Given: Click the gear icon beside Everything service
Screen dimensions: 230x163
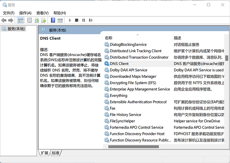Looking at the screenshot, I should coord(107,96).
